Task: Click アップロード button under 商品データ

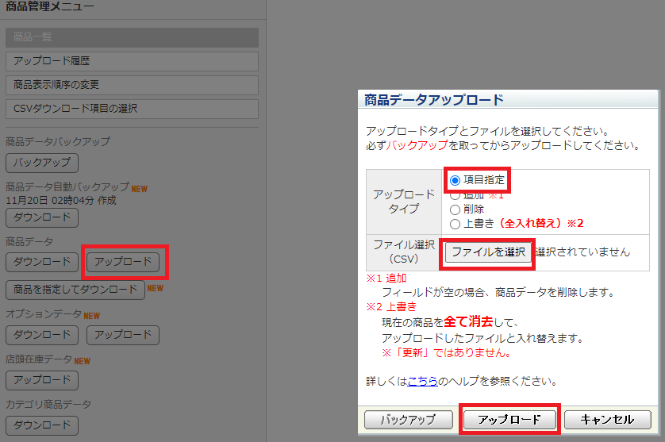Action: pos(123,262)
